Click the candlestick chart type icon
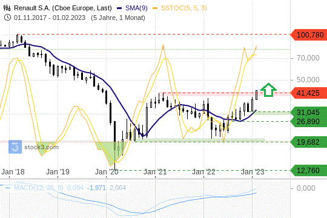 tap(7, 8)
